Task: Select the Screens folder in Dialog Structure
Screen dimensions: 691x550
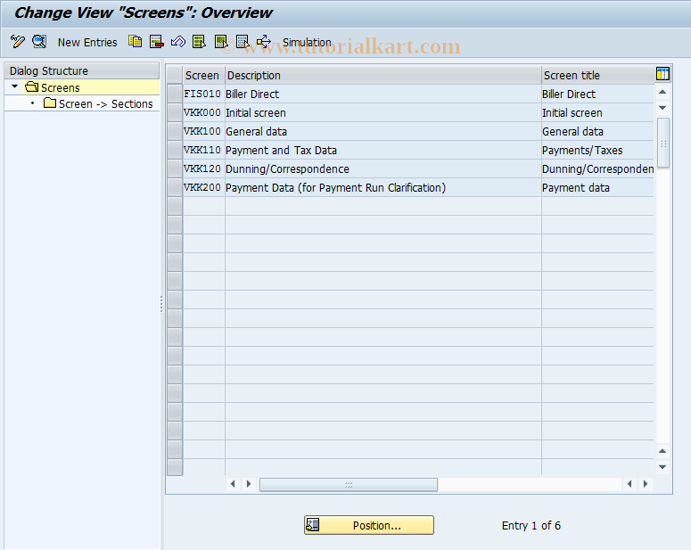Action: pos(53,87)
